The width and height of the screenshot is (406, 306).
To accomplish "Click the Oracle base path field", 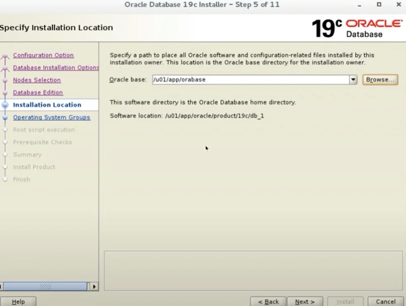I will (x=251, y=80).
